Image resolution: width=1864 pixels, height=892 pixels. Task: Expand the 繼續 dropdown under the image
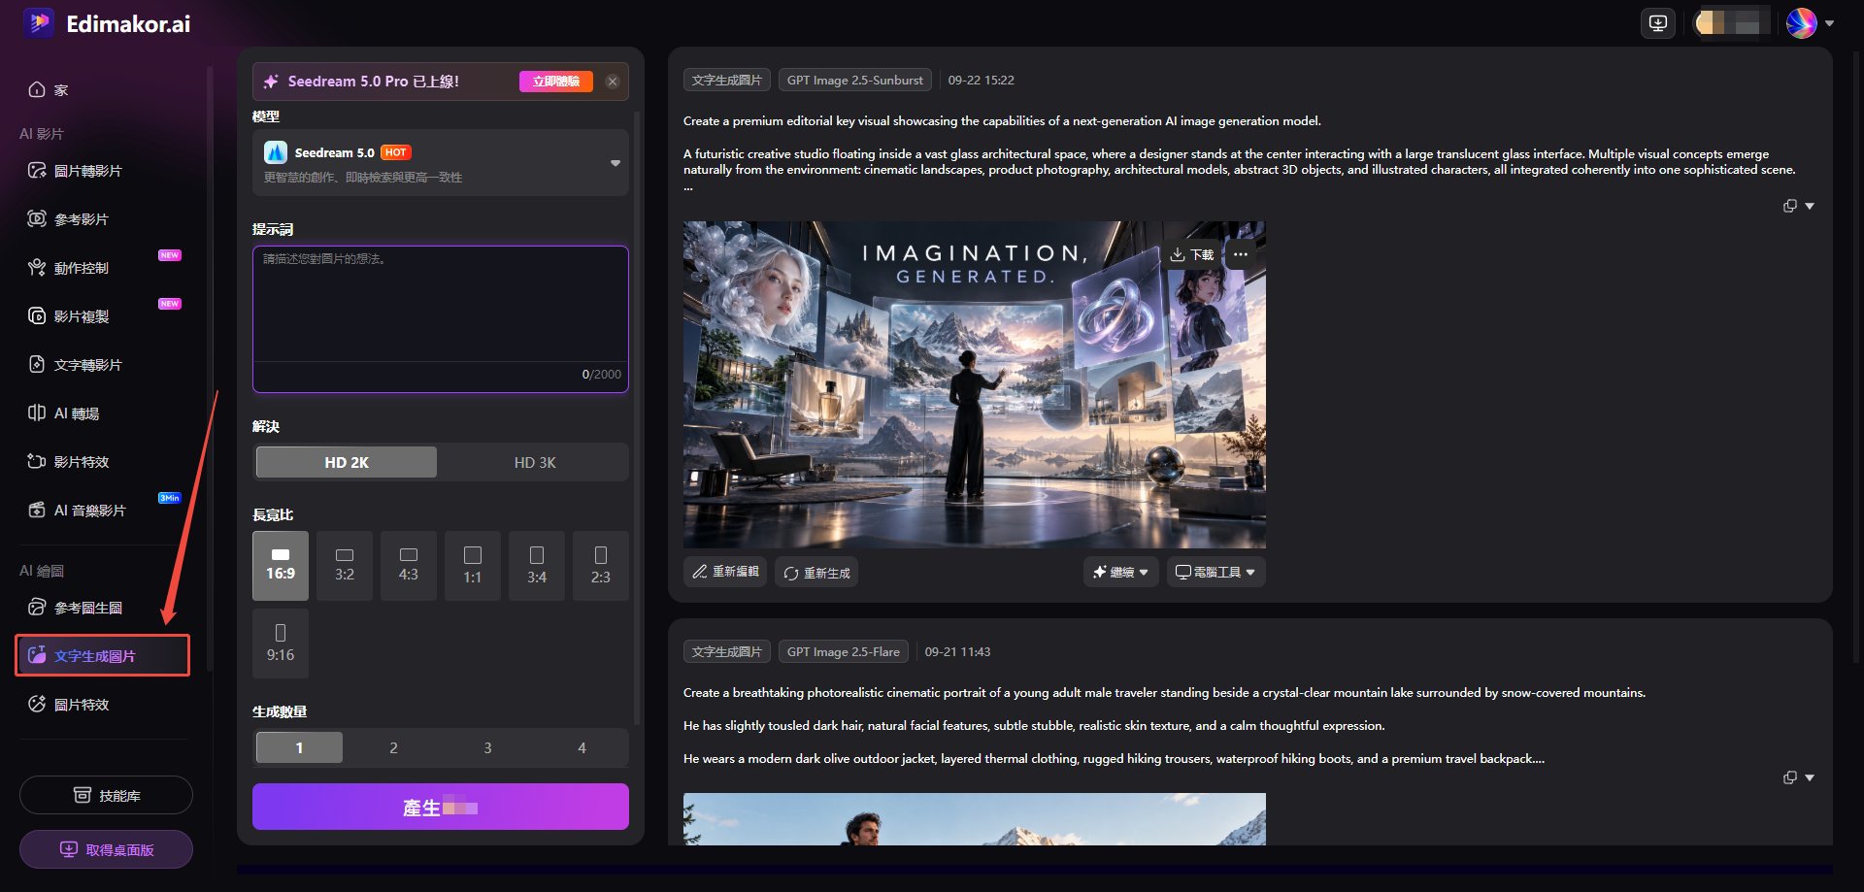(x=1121, y=573)
